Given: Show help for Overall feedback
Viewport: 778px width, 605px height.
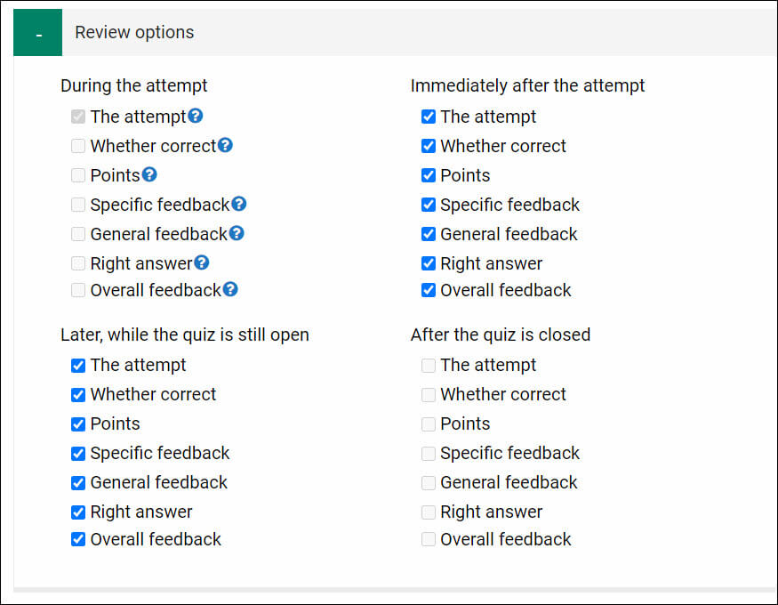Looking at the screenshot, I should [230, 289].
